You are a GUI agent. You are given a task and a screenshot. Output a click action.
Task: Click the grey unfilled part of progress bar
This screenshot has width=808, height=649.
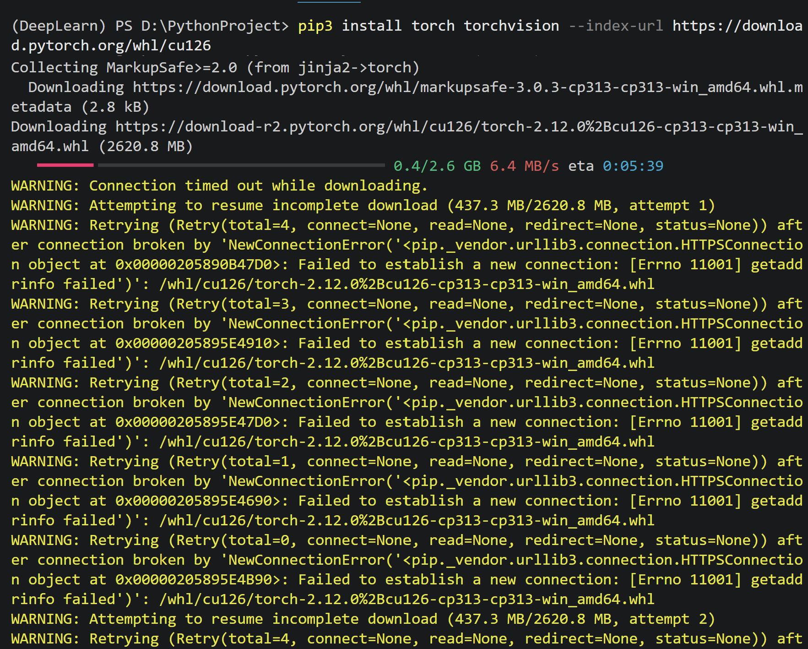point(241,165)
